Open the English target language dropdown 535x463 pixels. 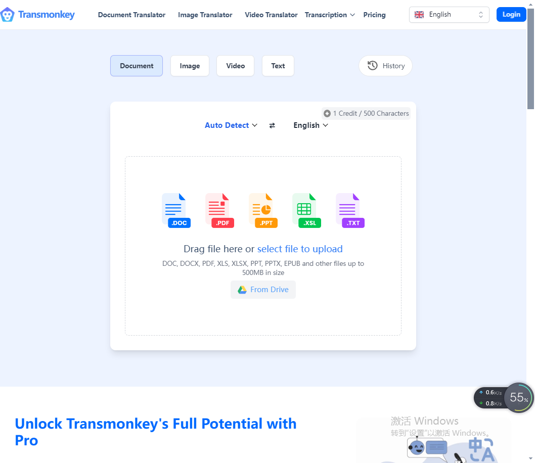point(311,125)
